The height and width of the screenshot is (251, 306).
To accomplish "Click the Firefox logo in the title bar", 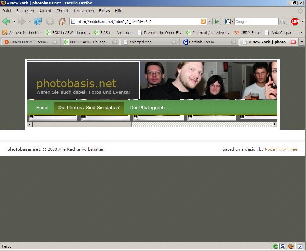I will tap(3, 3).
